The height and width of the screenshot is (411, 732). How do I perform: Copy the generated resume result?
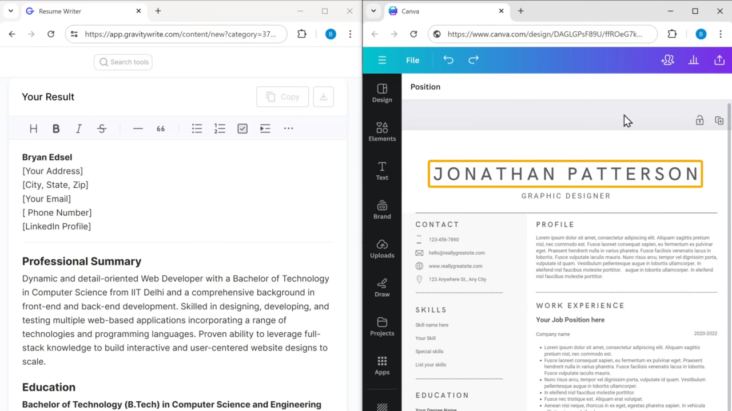(x=283, y=97)
